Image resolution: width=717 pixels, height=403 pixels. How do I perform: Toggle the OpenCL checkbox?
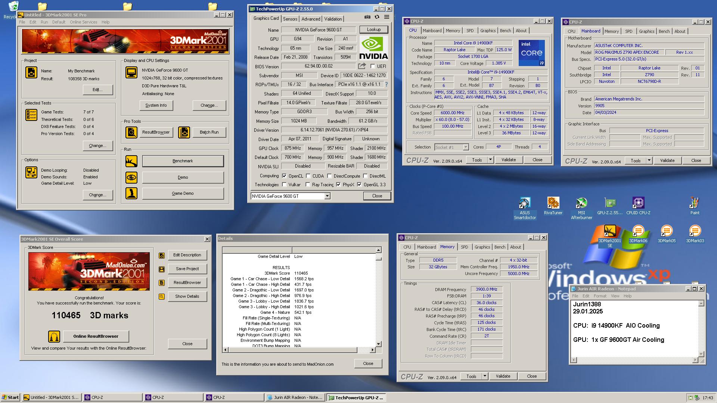click(284, 176)
